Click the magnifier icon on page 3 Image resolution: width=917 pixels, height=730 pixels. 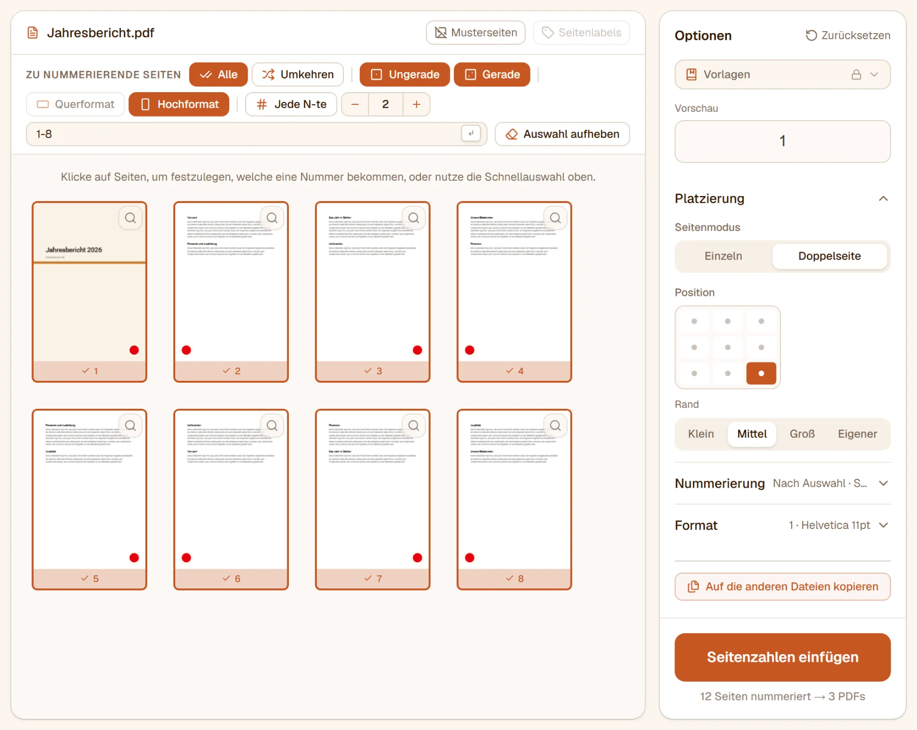(x=414, y=218)
